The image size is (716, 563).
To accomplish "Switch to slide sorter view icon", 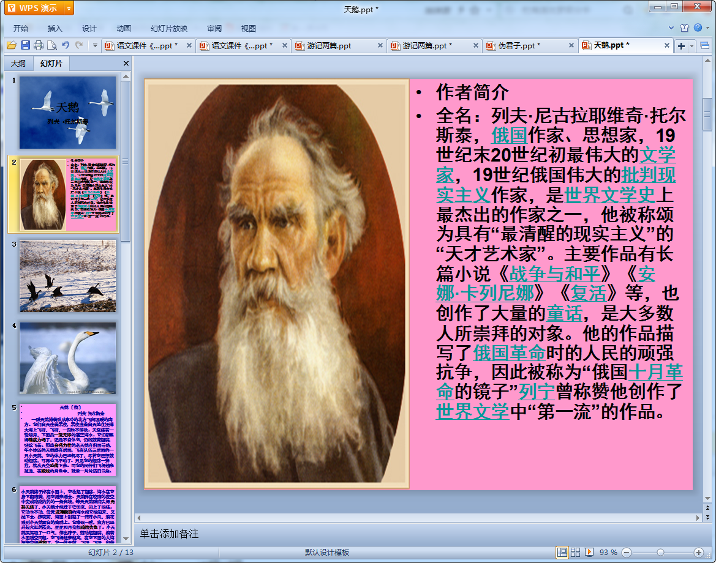I will pyautogui.click(x=575, y=553).
